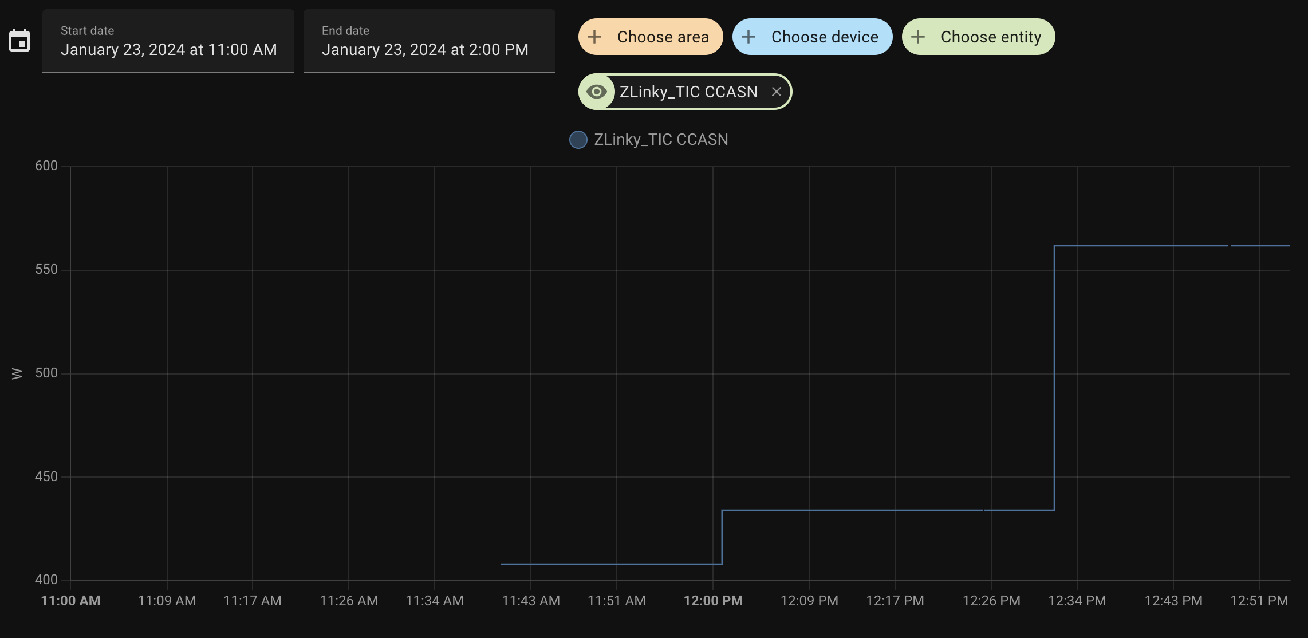
Task: Click plus icon on Choose entity chip
Action: 918,37
